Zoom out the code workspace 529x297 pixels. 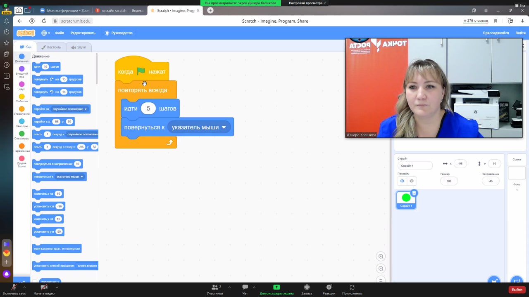[x=381, y=269]
